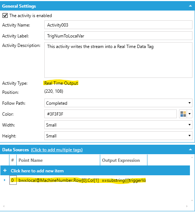Click the 'Click to add multiple tags' link
This screenshot has width=195, height=212.
pyautogui.click(x=57, y=150)
